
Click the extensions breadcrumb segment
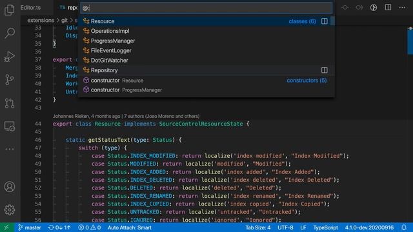(41, 20)
